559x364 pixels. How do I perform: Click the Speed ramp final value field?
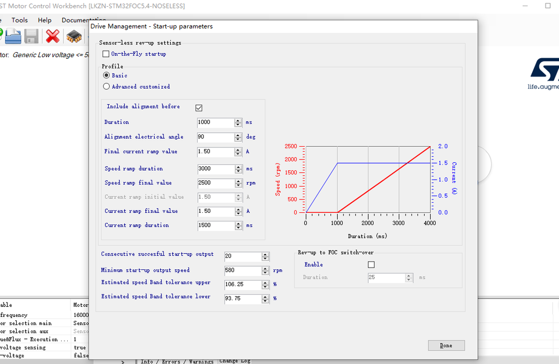pyautogui.click(x=216, y=183)
